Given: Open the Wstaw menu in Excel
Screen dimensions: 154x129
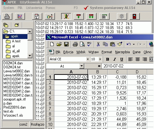Looking at the screenshot, I should [x=94, y=52].
